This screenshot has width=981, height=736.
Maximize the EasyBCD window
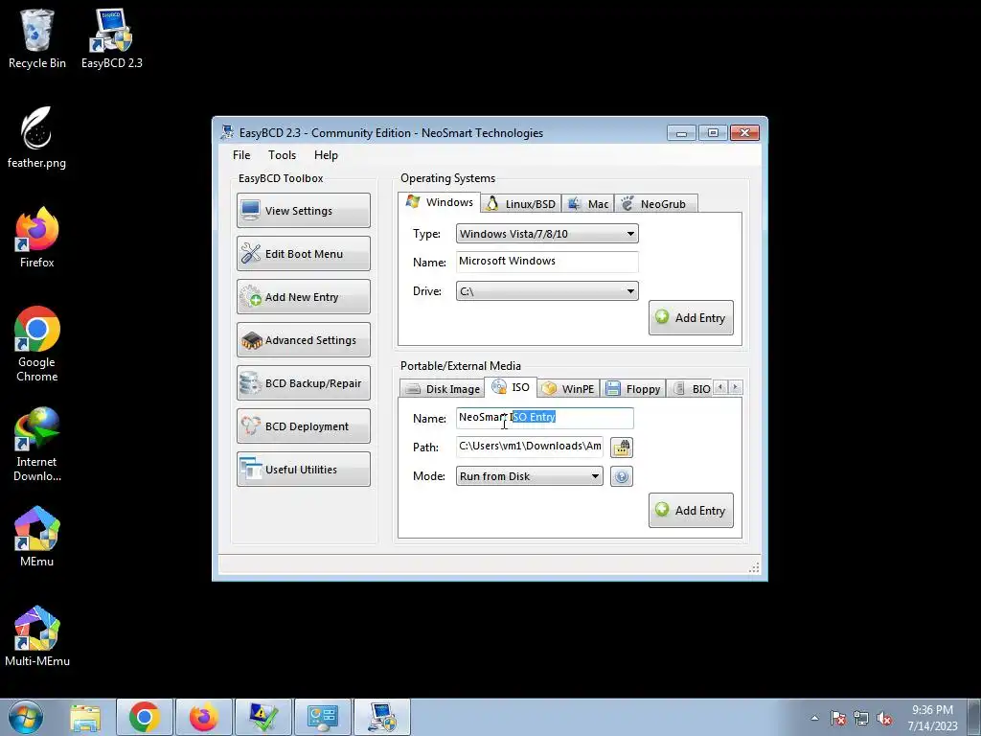(x=713, y=132)
